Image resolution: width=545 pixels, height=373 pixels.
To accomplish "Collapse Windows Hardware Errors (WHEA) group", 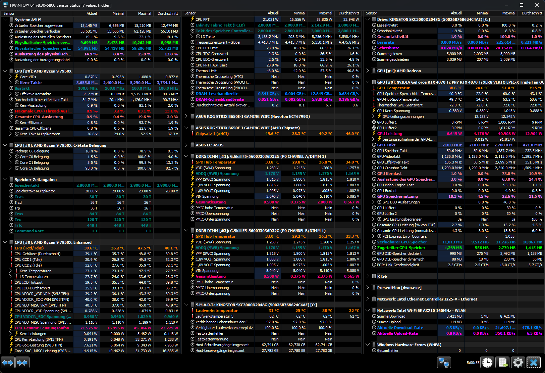I will click(368, 345).
